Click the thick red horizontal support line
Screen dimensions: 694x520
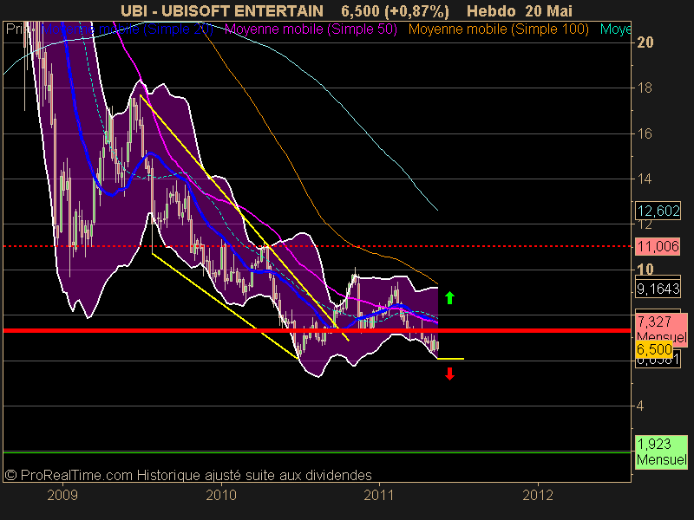click(317, 330)
